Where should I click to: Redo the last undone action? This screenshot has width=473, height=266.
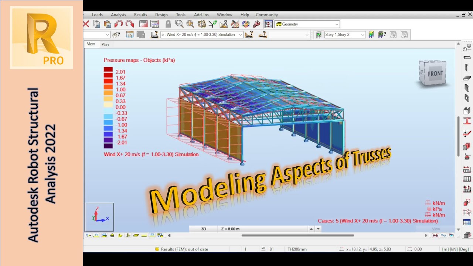pyautogui.click(x=129, y=24)
